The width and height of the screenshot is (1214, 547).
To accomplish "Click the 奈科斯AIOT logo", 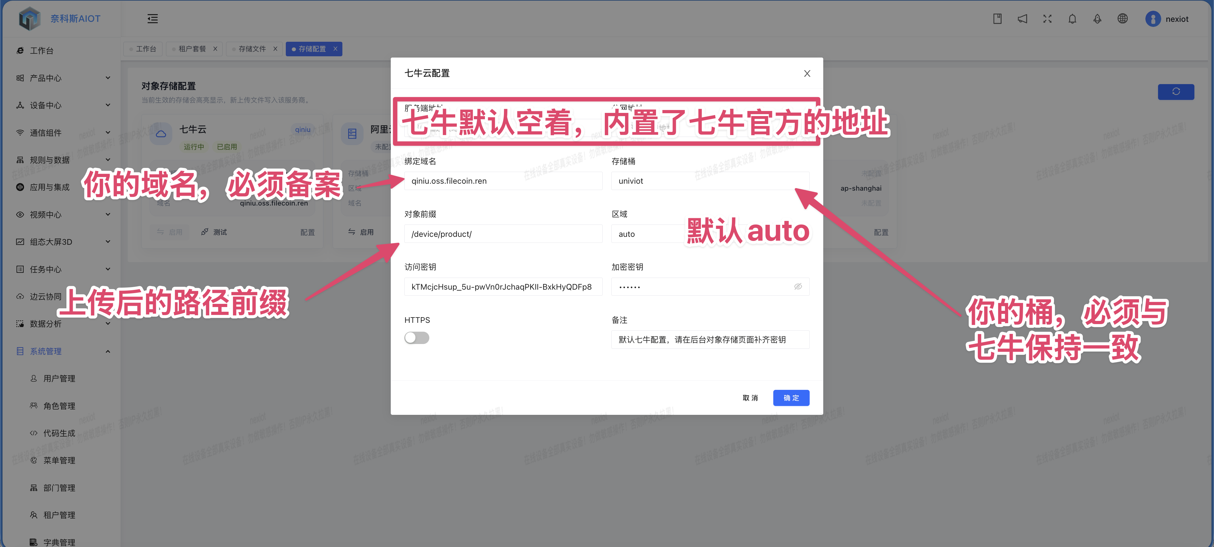I will (60, 19).
